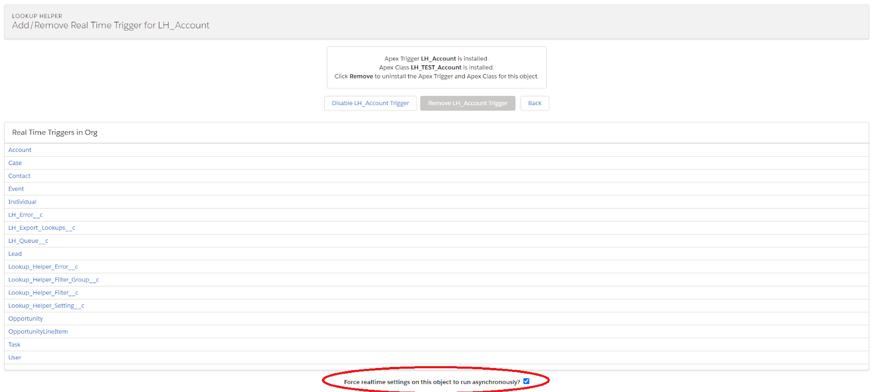Open Lookup_Helper_Error__c link
Screen dimensions: 873x392
click(43, 267)
